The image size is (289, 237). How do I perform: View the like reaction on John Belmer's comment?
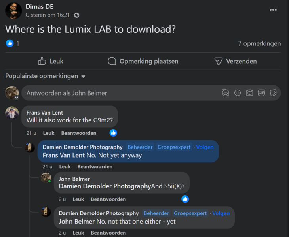(185, 199)
